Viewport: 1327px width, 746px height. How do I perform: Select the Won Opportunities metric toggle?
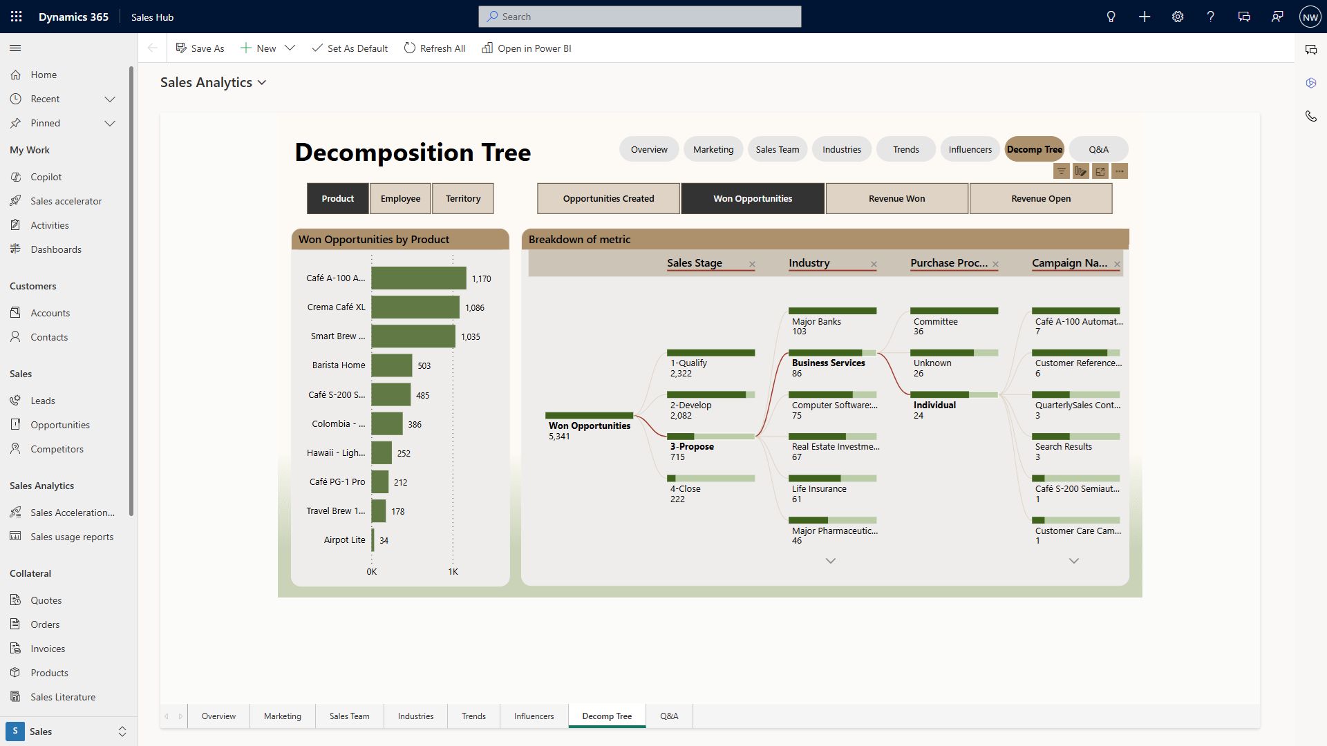click(753, 198)
